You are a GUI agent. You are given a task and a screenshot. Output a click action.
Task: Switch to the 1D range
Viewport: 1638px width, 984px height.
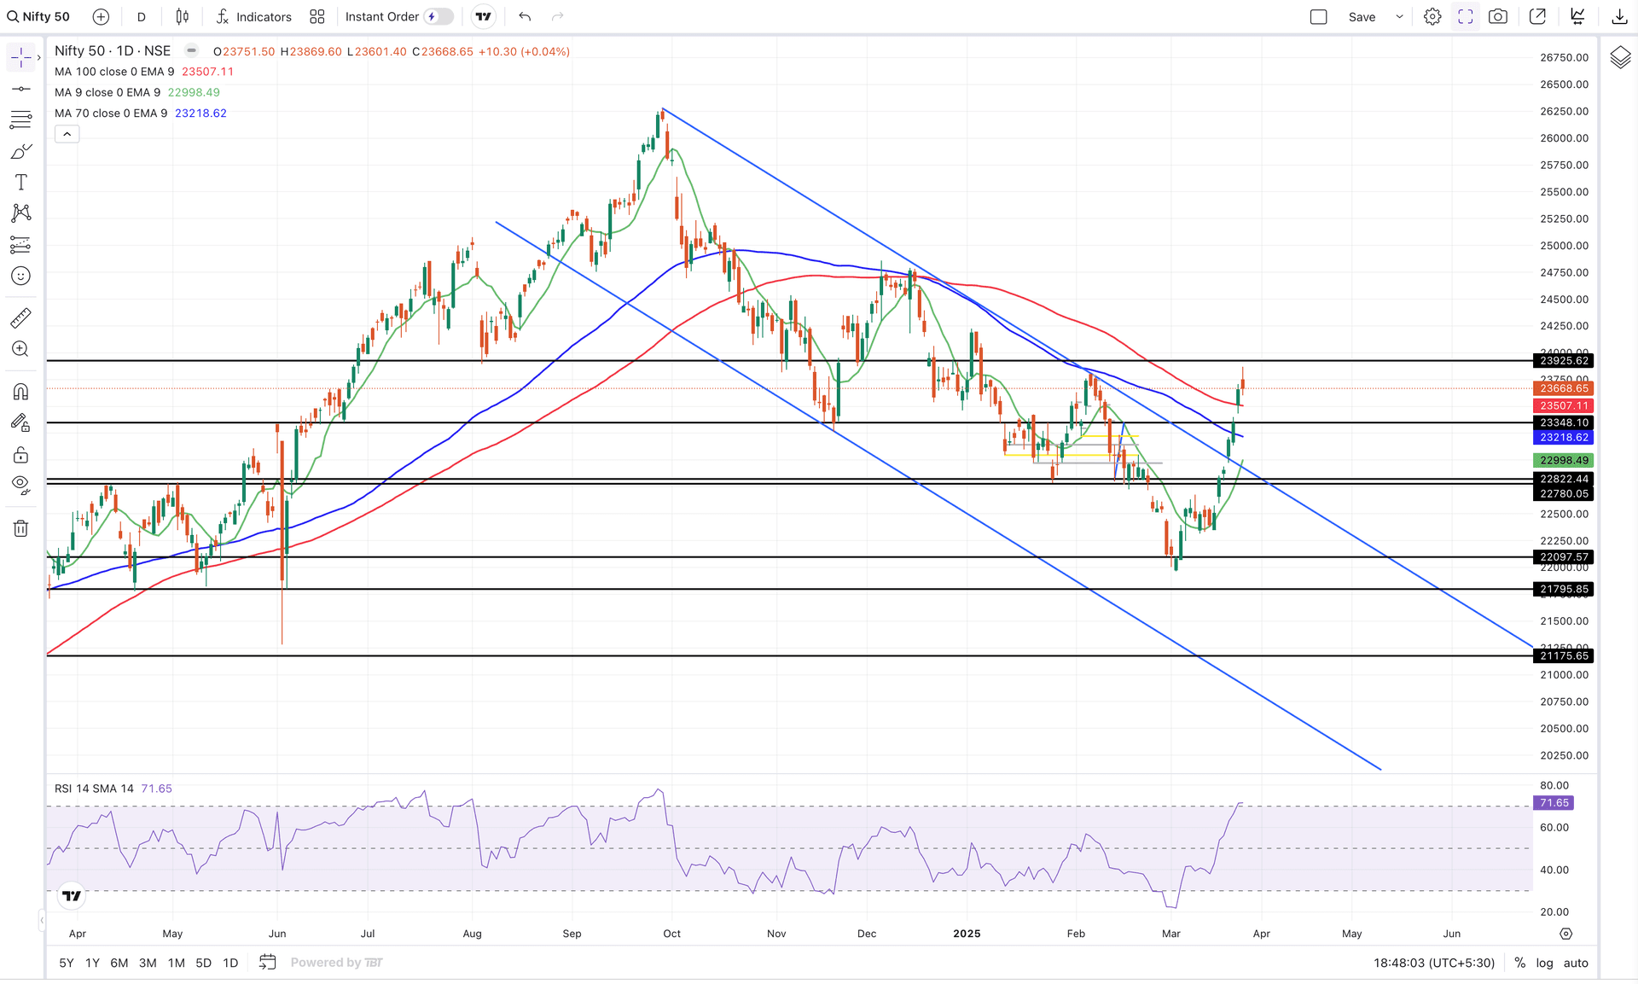coord(230,963)
